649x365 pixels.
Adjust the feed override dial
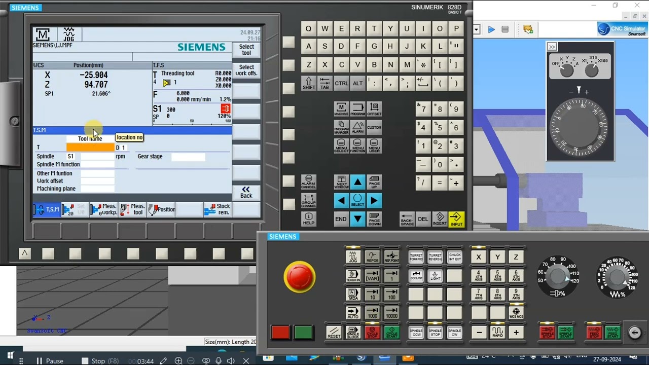coord(617,277)
